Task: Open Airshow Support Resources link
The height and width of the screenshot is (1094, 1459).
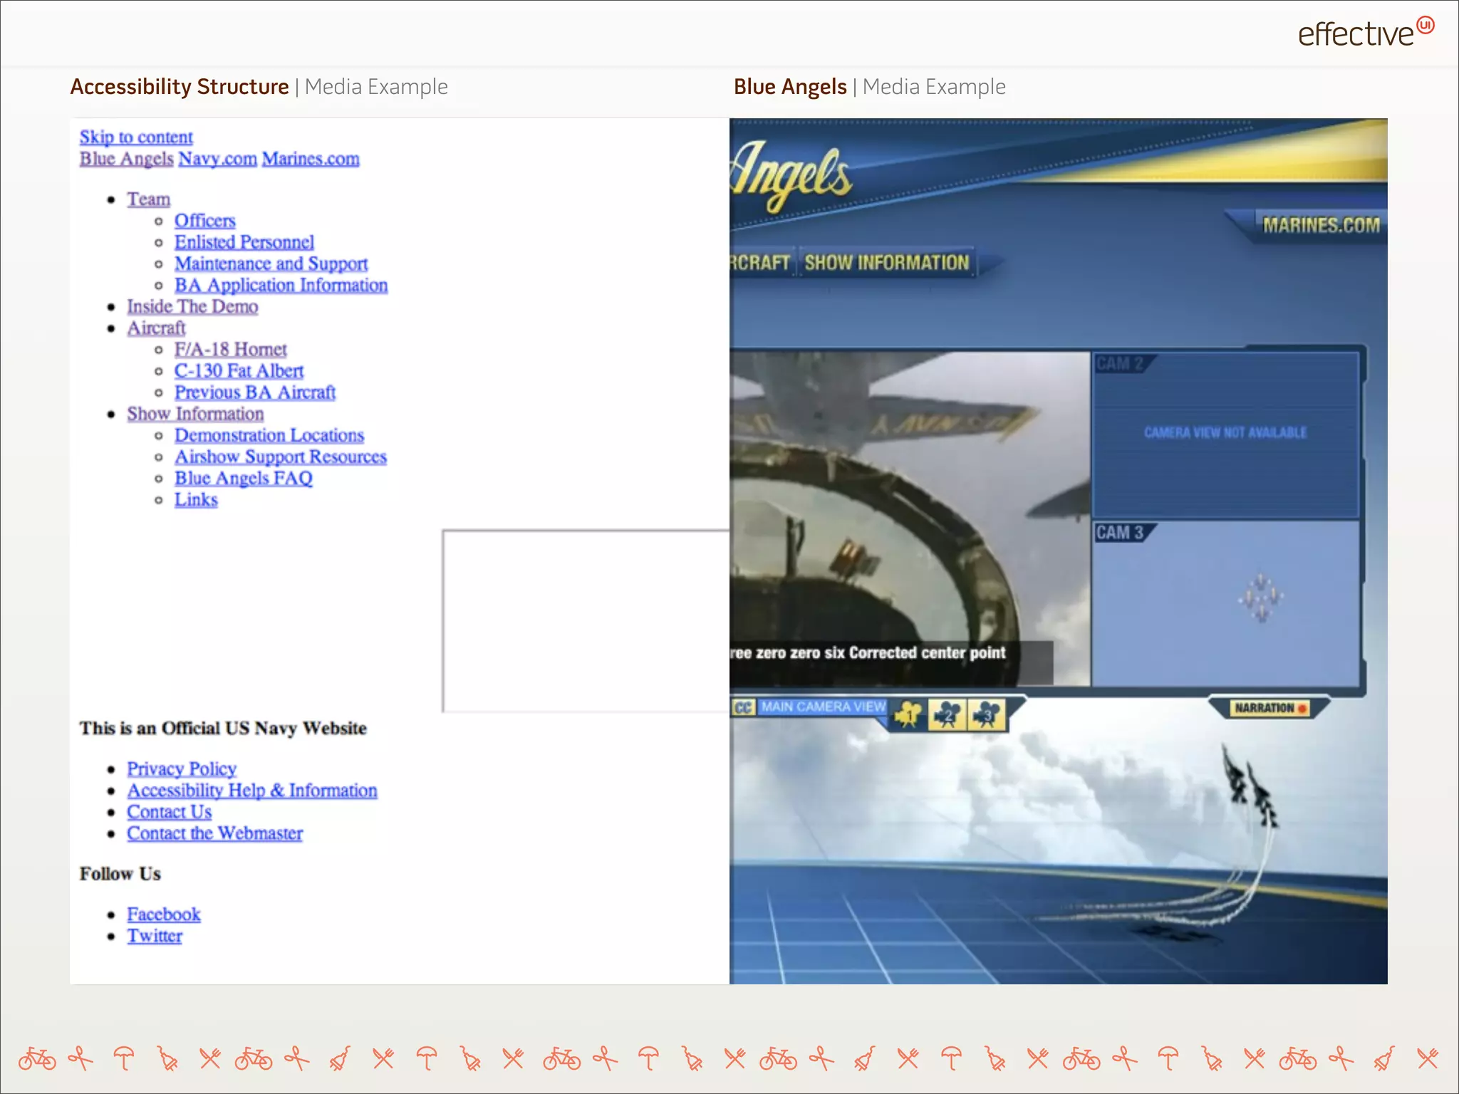Action: tap(281, 457)
